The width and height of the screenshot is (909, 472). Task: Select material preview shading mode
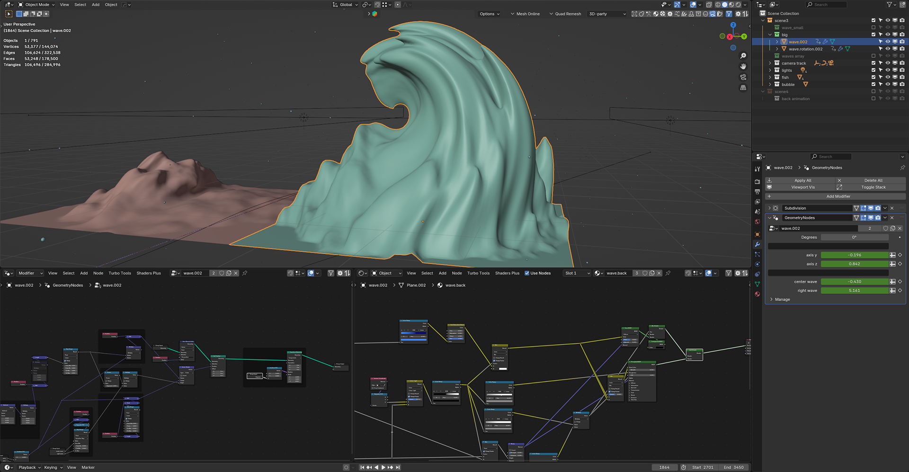[x=731, y=5]
